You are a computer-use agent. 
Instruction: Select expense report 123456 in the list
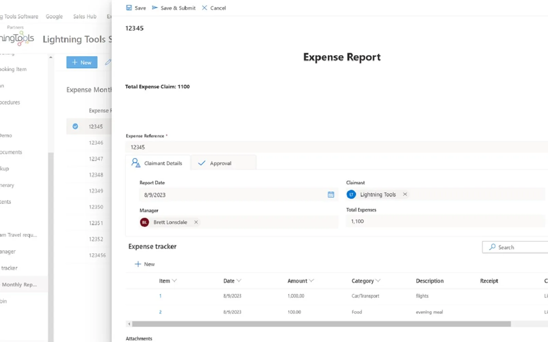tap(97, 255)
